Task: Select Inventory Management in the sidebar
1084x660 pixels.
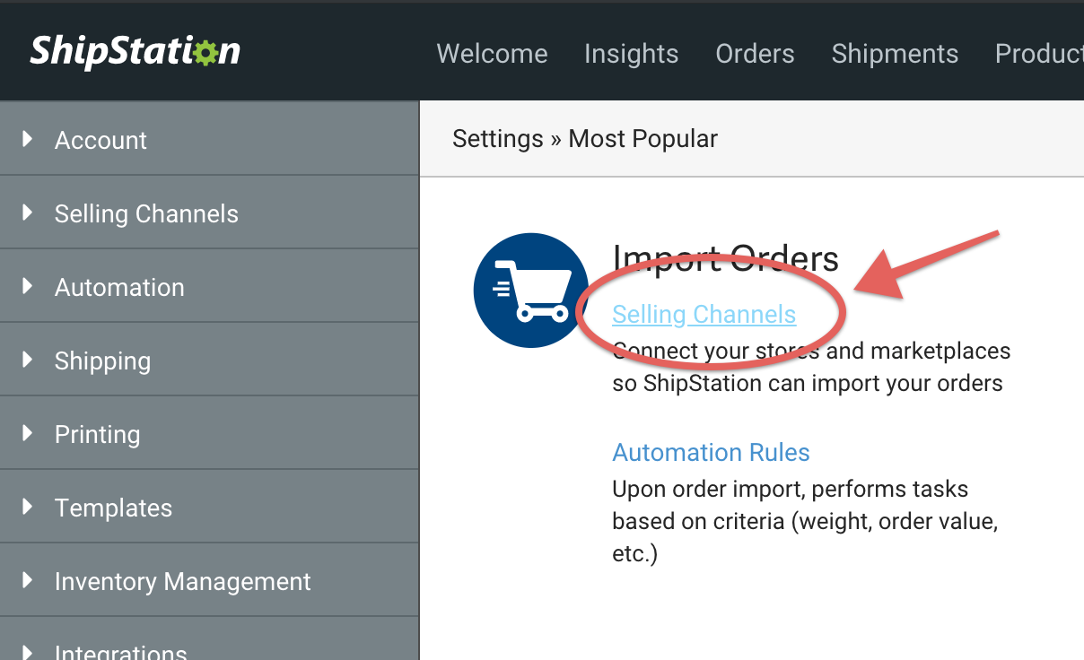Action: click(x=182, y=582)
